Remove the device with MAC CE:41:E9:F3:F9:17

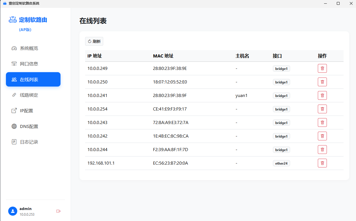(322, 109)
